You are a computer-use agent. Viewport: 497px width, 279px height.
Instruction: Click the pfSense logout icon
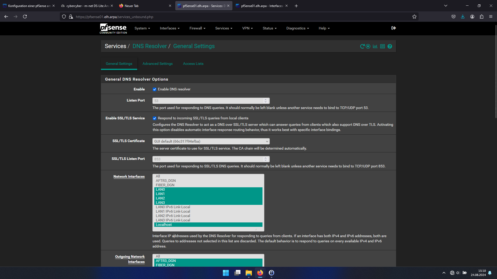(x=393, y=28)
